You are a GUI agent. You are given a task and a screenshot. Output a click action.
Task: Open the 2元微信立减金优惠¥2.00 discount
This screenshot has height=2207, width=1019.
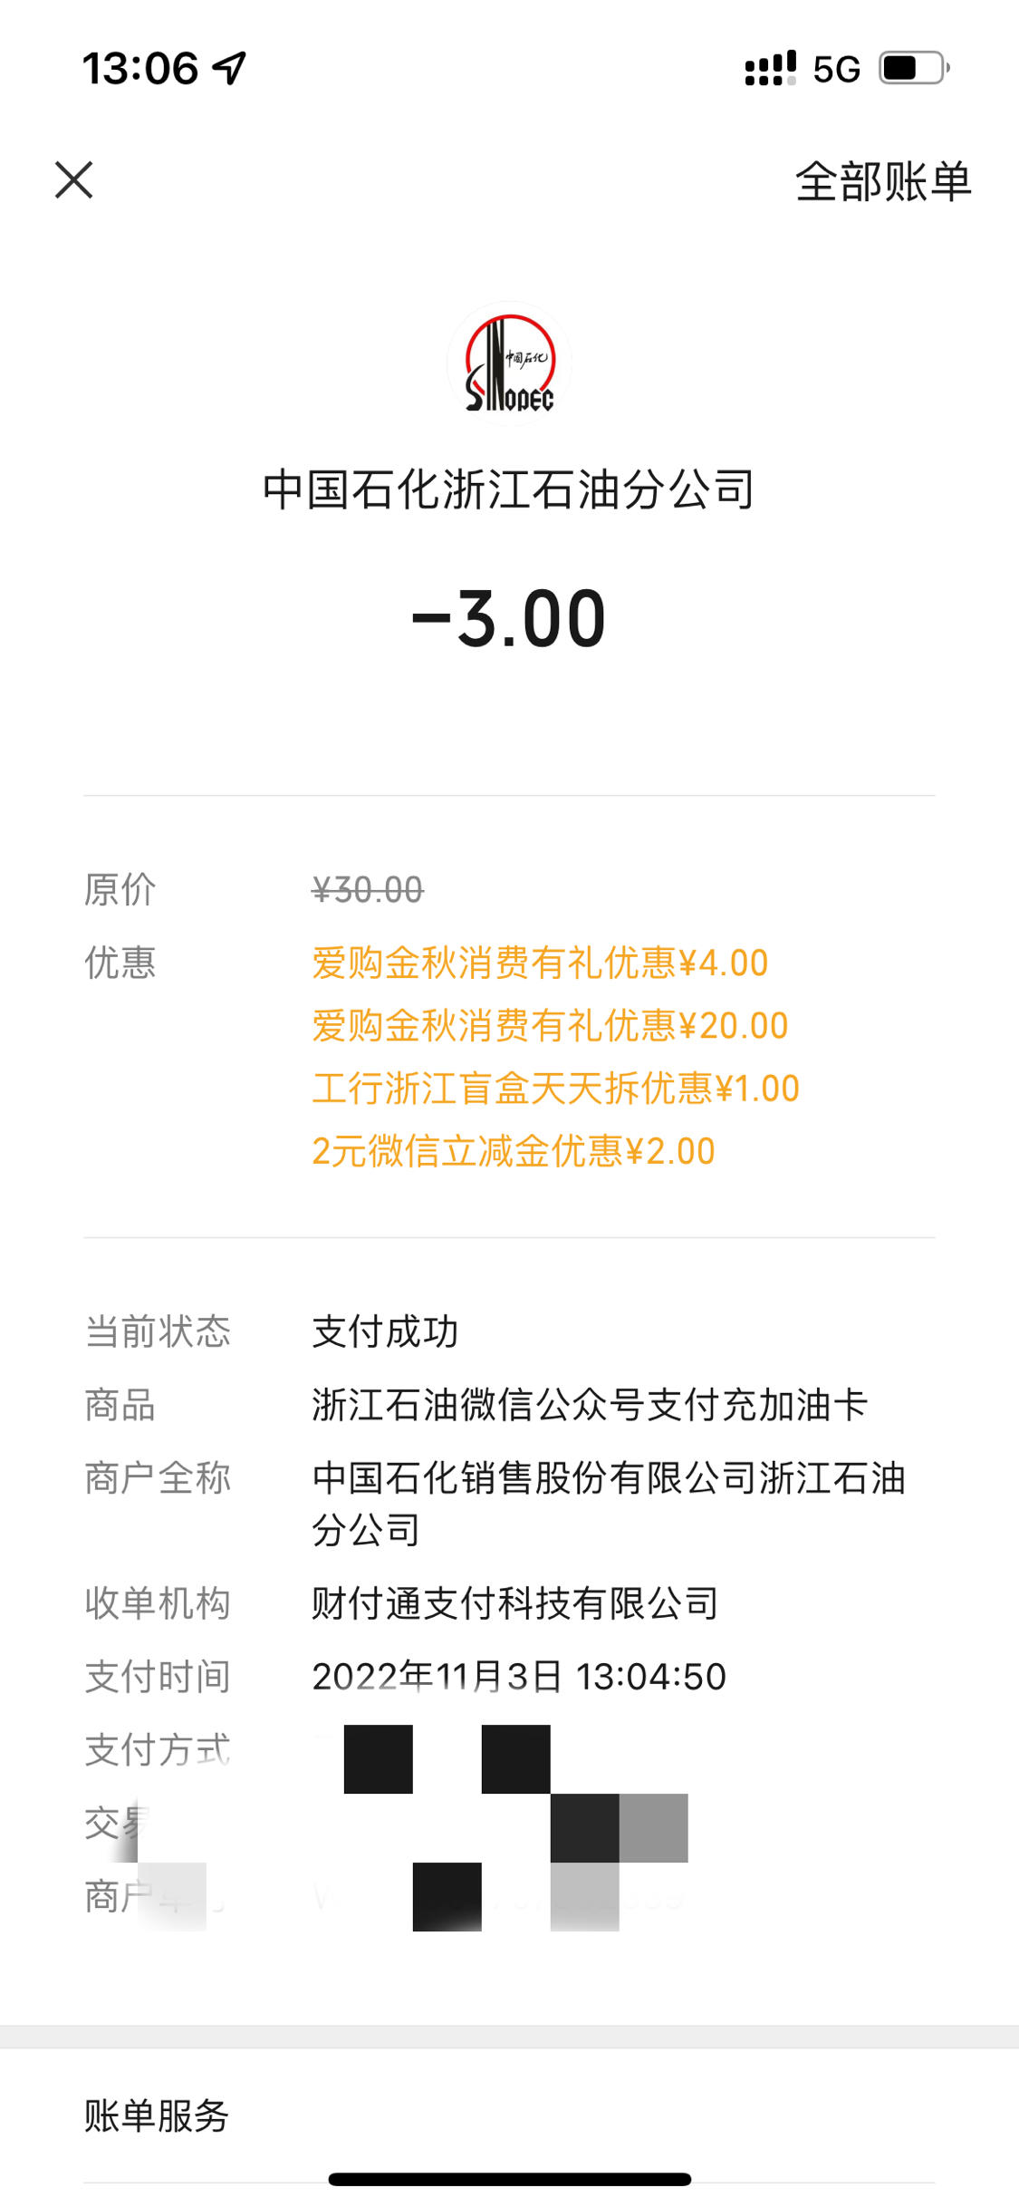pyautogui.click(x=514, y=1151)
